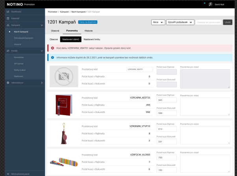Open Schvalování kampaní in sidebar
Image resolution: width=237 pixels, height=176 pixels.
[24, 38]
